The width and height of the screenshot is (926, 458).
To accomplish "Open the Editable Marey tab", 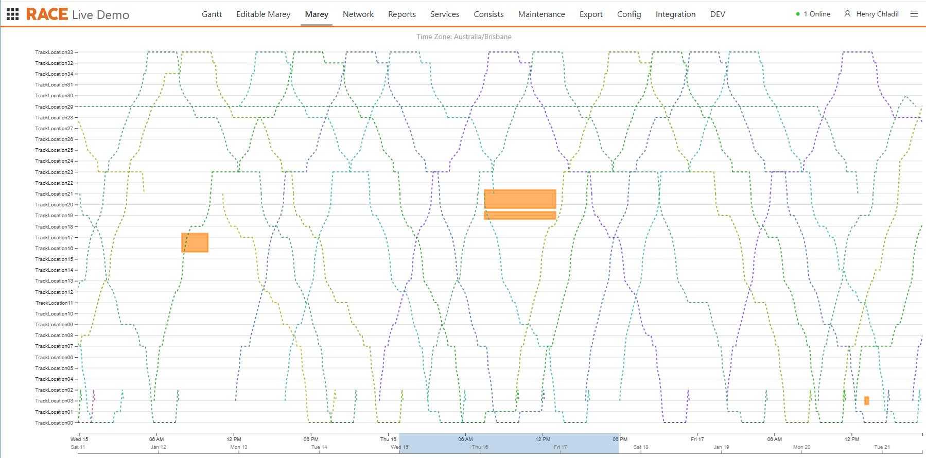I will tap(263, 14).
